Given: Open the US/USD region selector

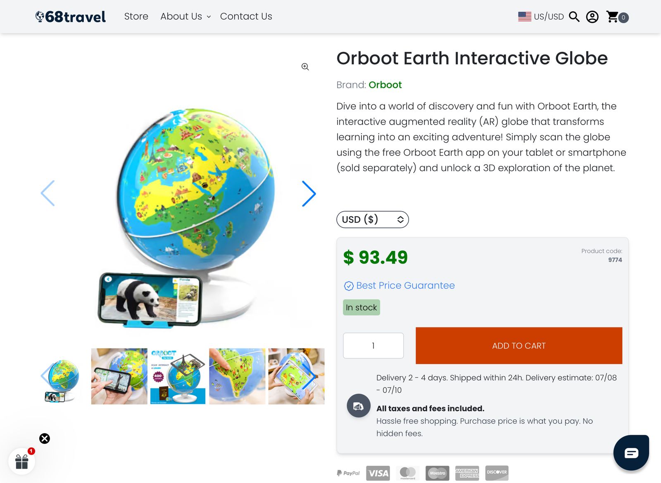Looking at the screenshot, I should (541, 16).
